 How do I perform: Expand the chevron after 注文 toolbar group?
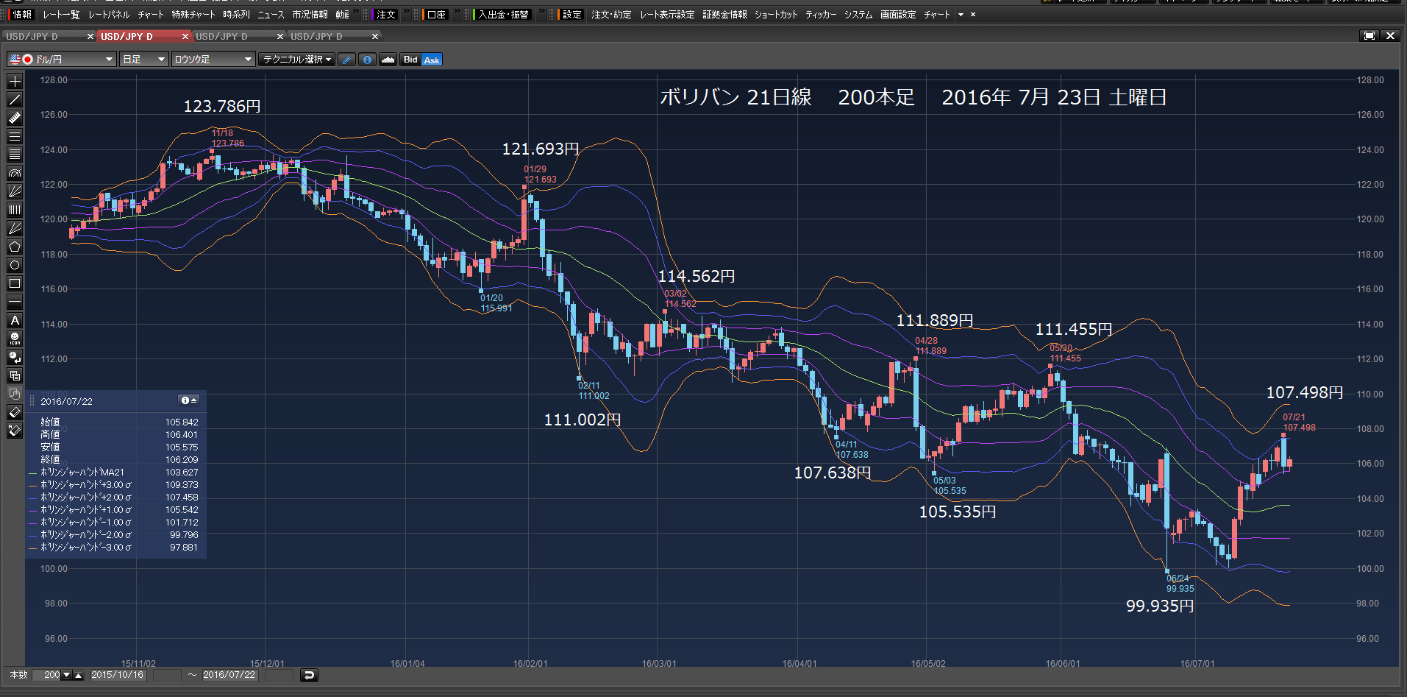coord(406,12)
